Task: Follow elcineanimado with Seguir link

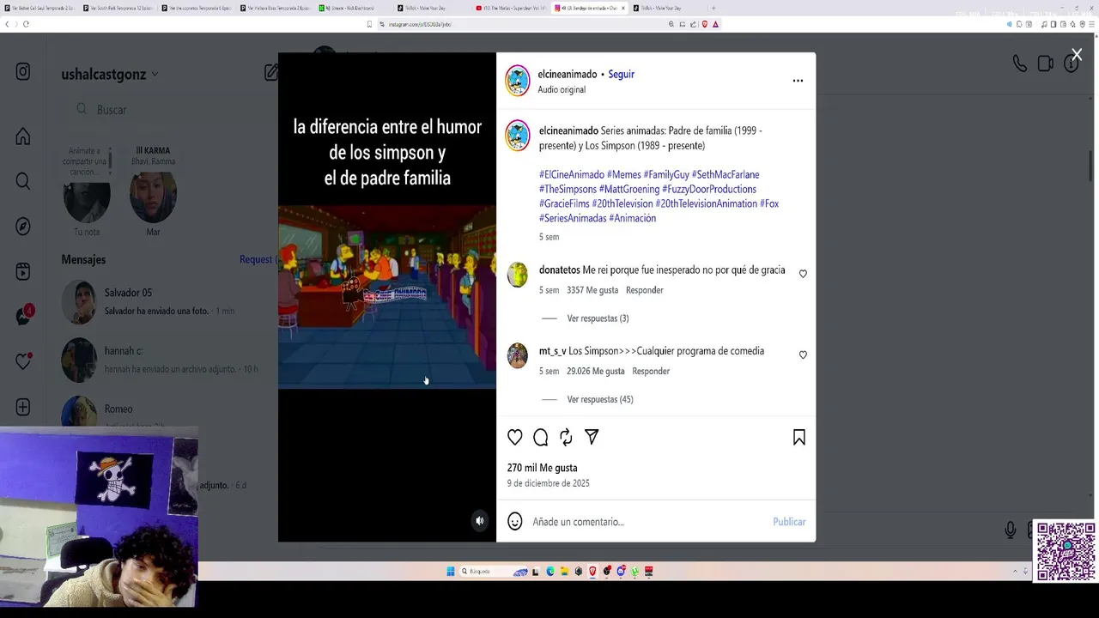Action: 622,75
